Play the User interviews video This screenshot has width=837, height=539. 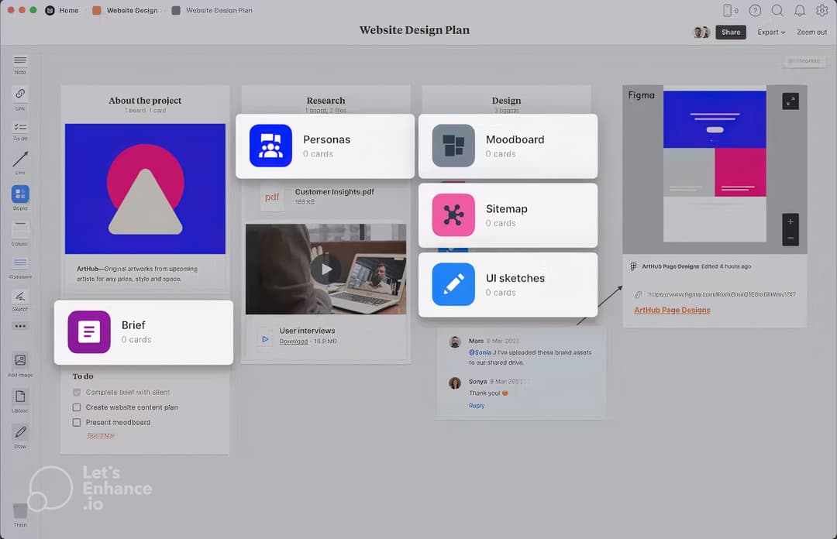[x=325, y=268]
